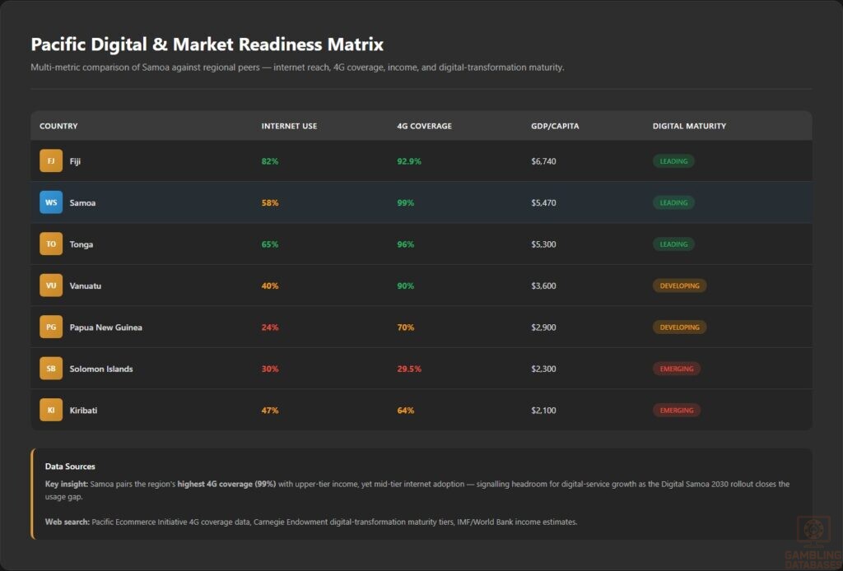Click the DIGITAL MATURITY column header
The image size is (843, 571).
pyautogui.click(x=689, y=126)
